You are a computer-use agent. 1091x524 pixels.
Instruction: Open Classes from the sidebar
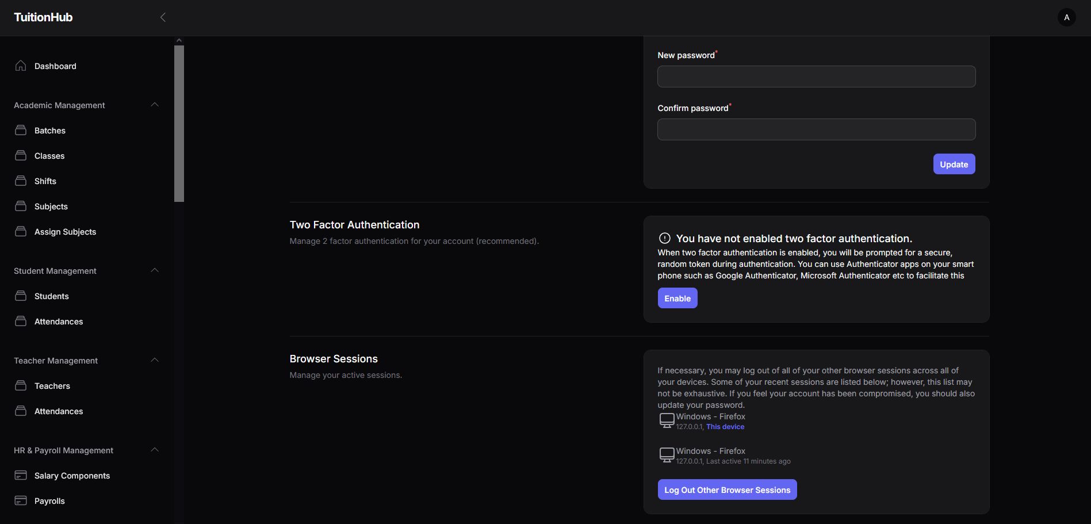point(49,156)
